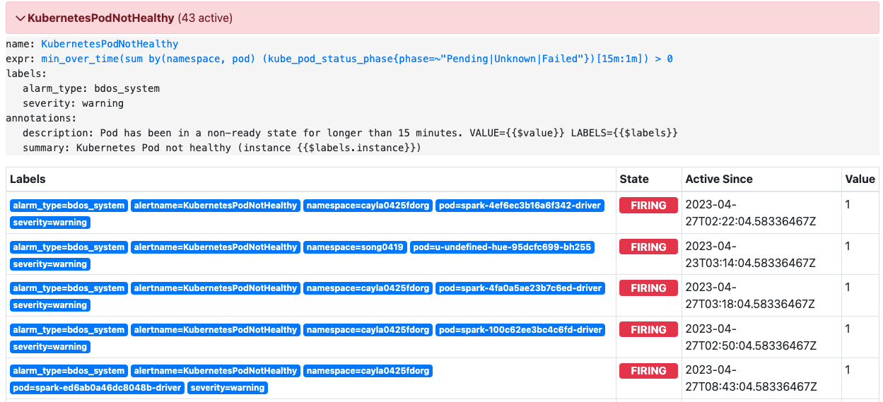Screen dimensions: 883x402
Task: Click first row alarm_type=bdos_system badge
Action: coord(69,206)
